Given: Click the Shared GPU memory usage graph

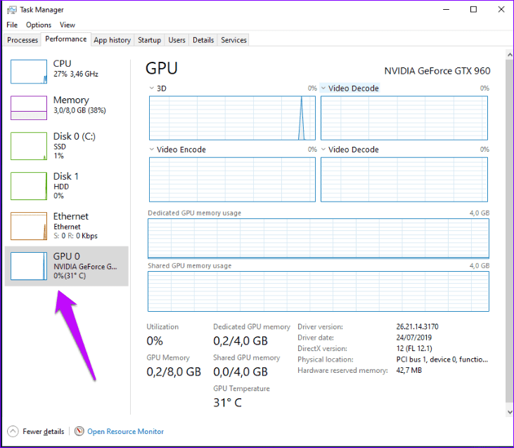Looking at the screenshot, I should coord(319,291).
